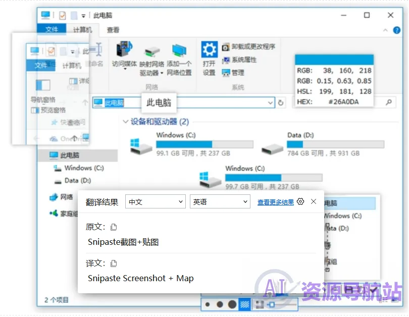The height and width of the screenshot is (317, 409).
Task: Click the Windows (C:) 99.1 GB usage bar
Action: tap(205, 144)
